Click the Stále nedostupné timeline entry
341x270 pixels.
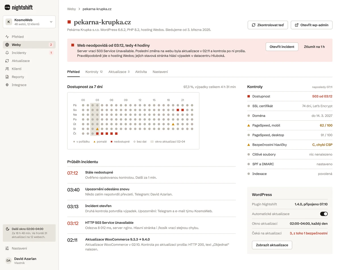pos(151,175)
